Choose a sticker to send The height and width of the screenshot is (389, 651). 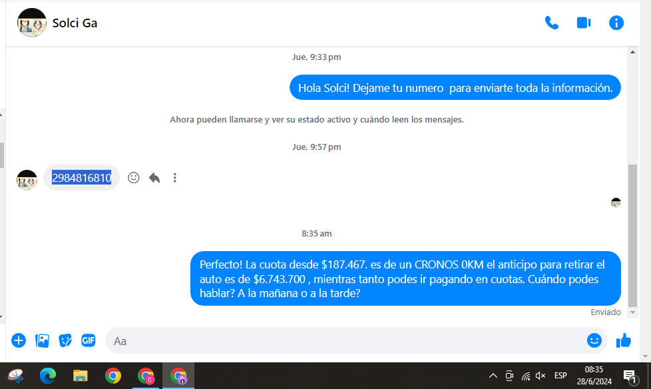(65, 341)
